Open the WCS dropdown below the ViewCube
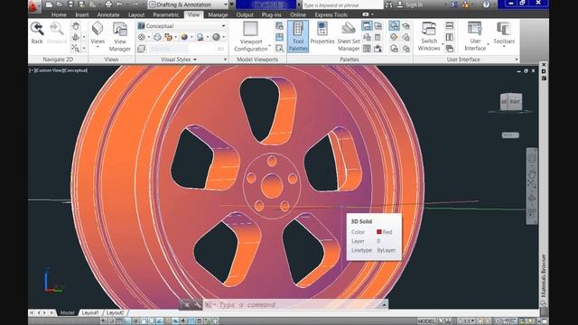 [510, 135]
